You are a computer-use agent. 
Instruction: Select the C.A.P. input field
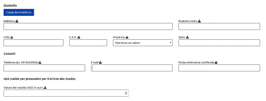click(x=88, y=43)
